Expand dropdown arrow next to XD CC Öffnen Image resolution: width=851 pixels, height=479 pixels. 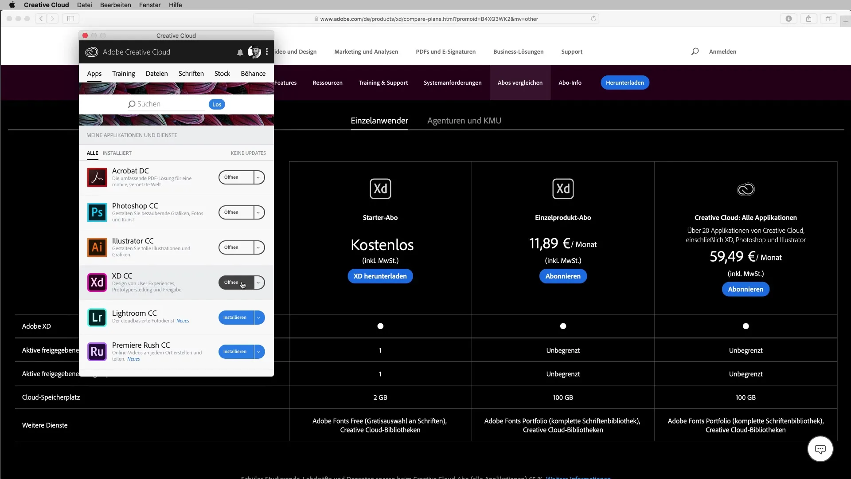tap(259, 283)
